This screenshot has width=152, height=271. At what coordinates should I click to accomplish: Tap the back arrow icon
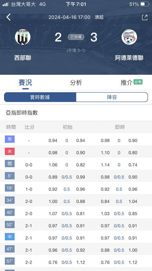coord(8,17)
